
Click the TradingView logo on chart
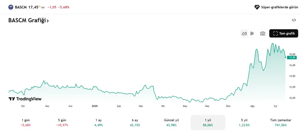point(25,99)
